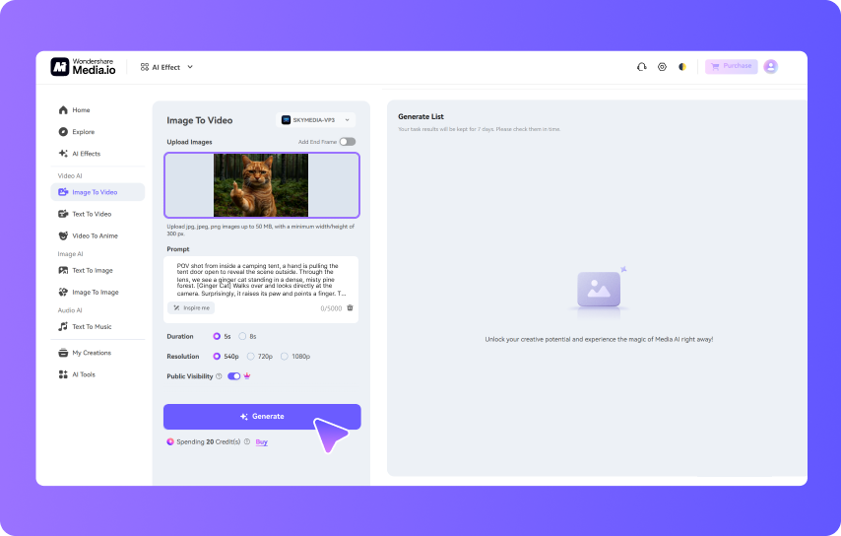
Task: Open the settings gear icon in header
Action: pos(662,67)
